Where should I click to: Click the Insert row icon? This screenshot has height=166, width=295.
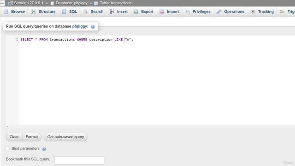(x=112, y=12)
